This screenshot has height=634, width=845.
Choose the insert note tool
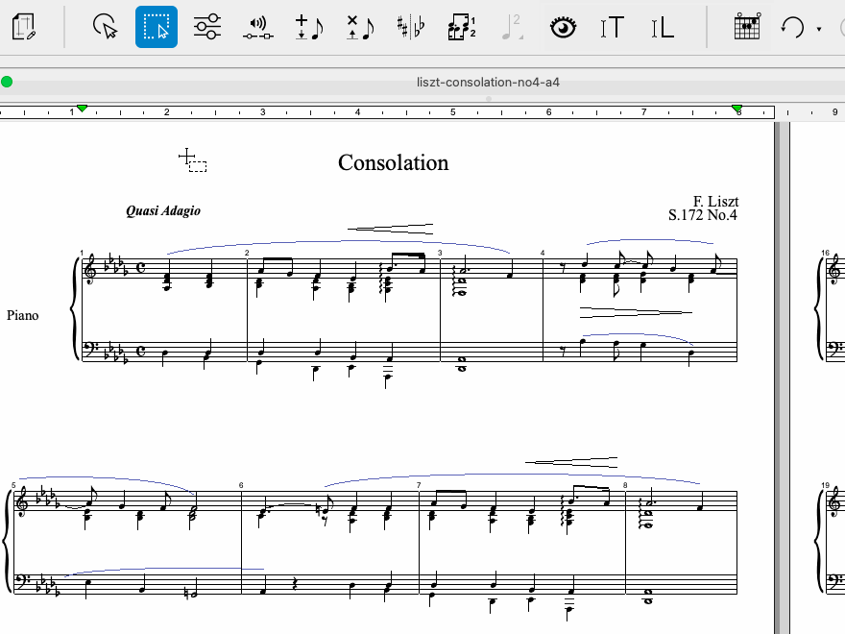point(309,27)
